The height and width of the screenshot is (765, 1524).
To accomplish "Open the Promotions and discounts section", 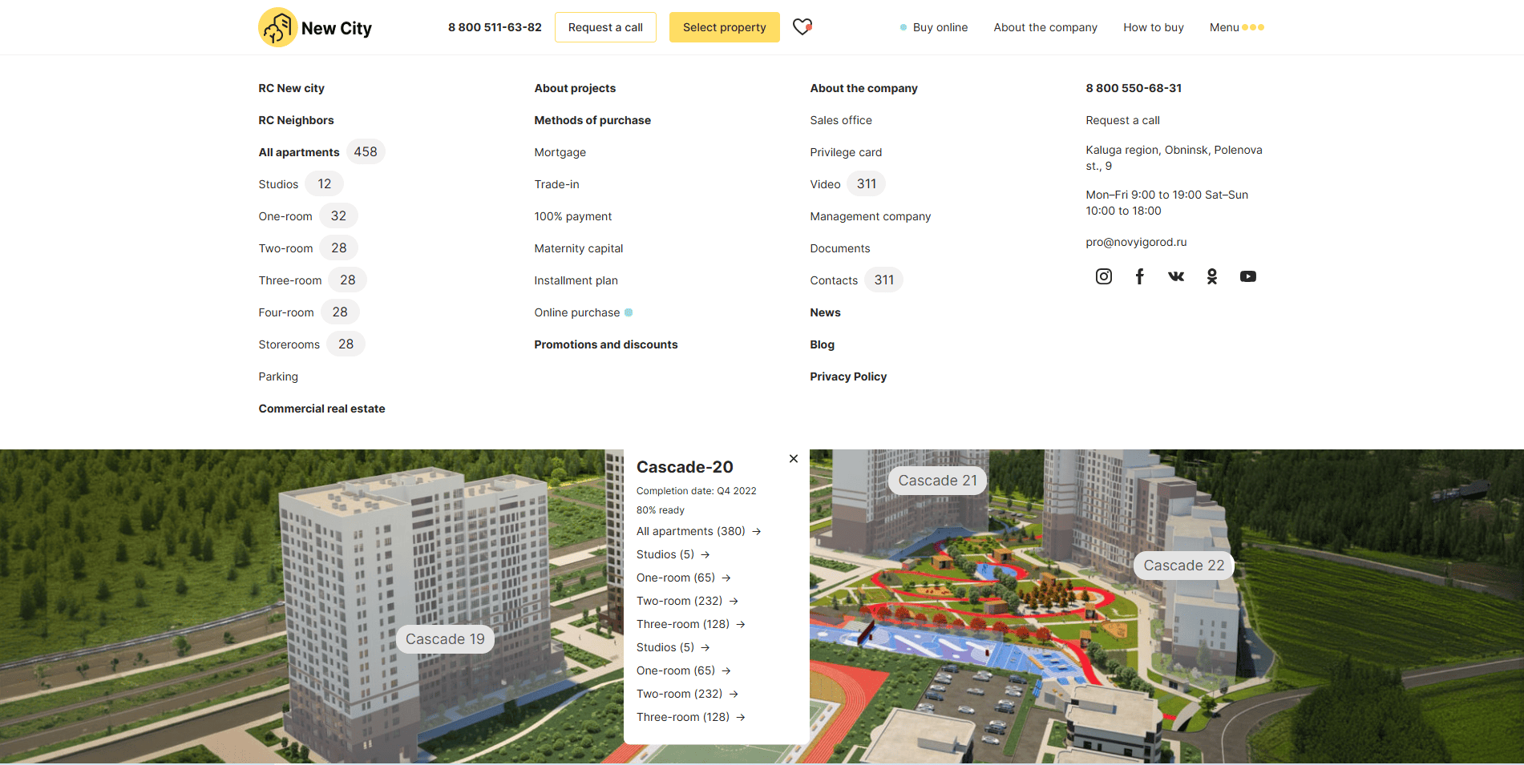I will pos(605,344).
